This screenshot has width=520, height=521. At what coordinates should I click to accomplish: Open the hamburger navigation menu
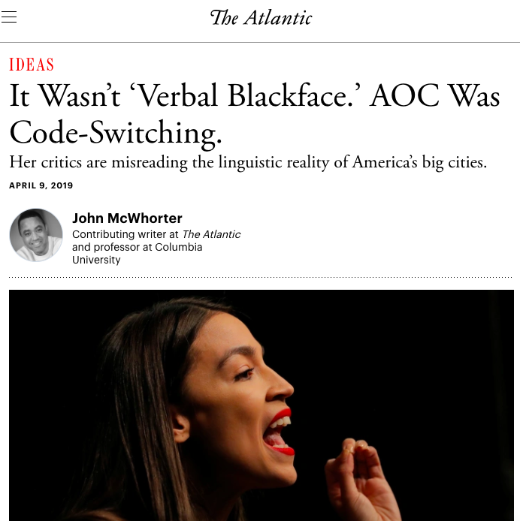[9, 17]
